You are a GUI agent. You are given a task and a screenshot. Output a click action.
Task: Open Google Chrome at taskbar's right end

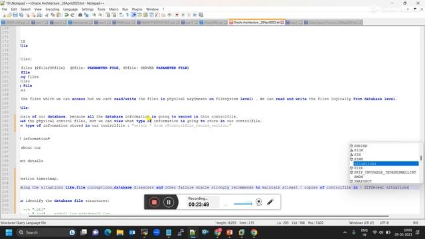click(254, 232)
